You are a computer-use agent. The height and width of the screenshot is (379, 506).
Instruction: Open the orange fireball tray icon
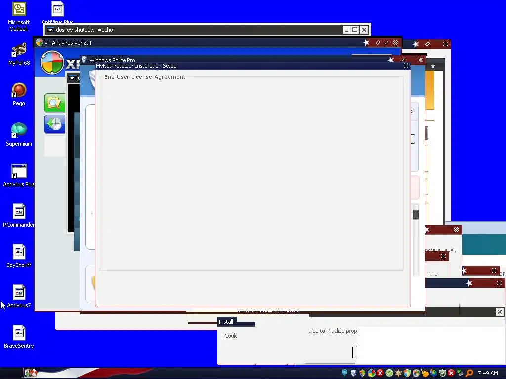[x=425, y=373]
